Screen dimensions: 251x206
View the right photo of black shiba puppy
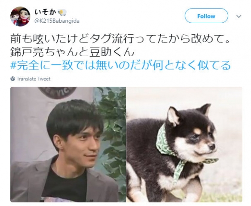[x=184, y=145]
